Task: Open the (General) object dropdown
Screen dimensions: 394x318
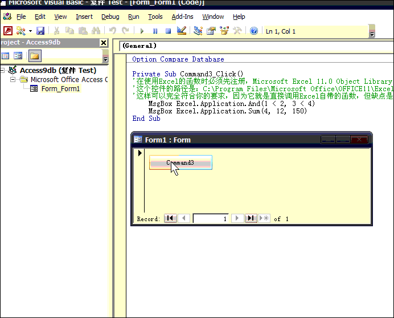Action: point(256,46)
